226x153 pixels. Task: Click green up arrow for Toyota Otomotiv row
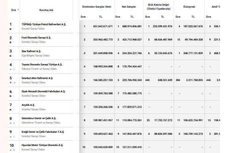click(11, 69)
